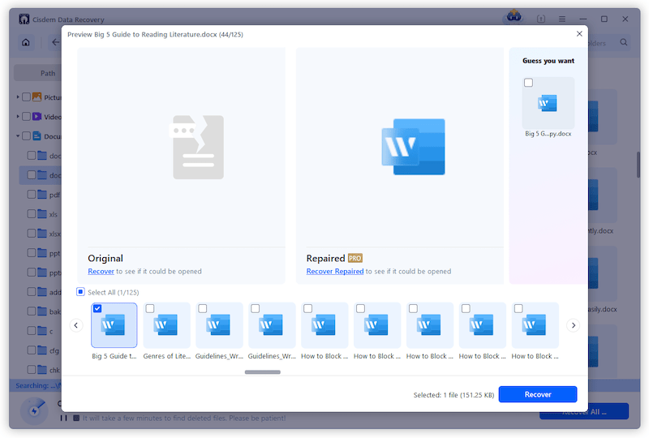The width and height of the screenshot is (649, 438).
Task: Click the back arrow in main window
Action: [55, 42]
